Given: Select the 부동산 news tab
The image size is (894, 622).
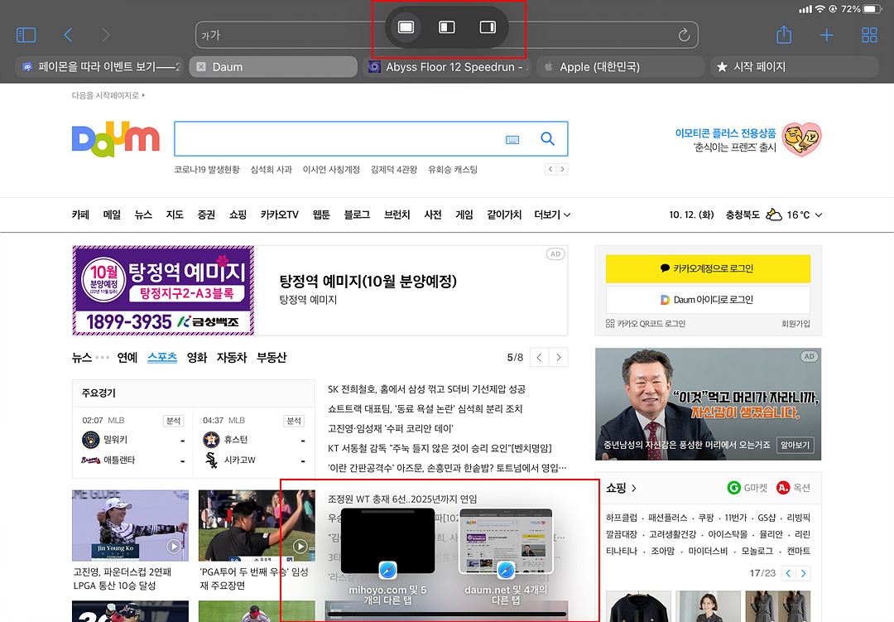Looking at the screenshot, I should point(272,357).
